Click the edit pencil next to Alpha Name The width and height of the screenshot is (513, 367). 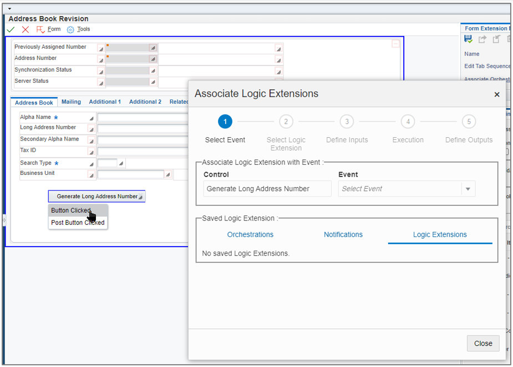tap(92, 117)
